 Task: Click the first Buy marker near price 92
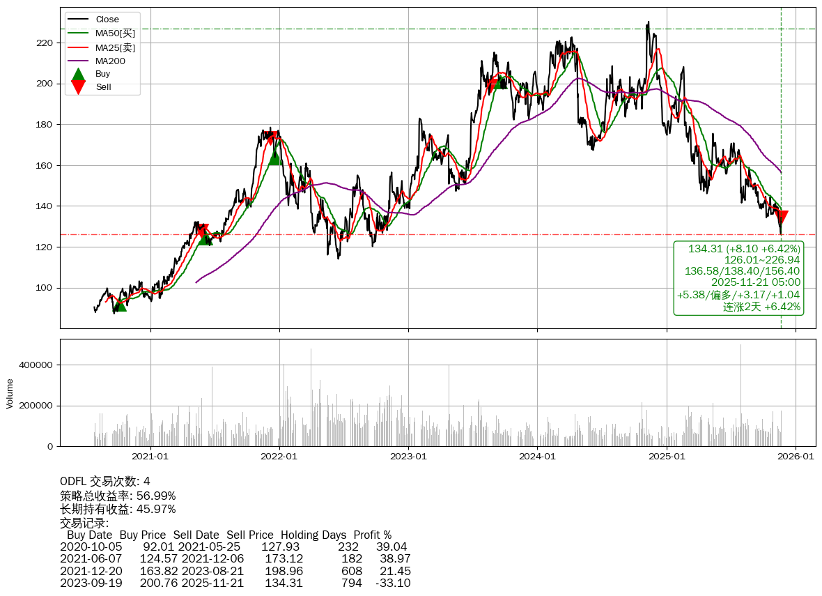click(121, 305)
